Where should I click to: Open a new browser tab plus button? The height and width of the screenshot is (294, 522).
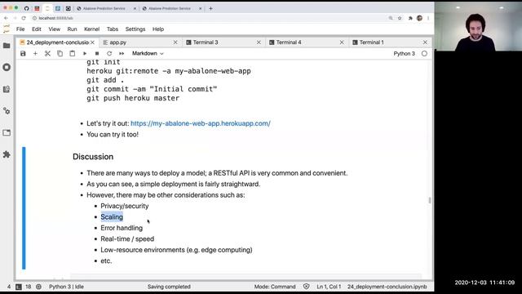click(x=210, y=8)
